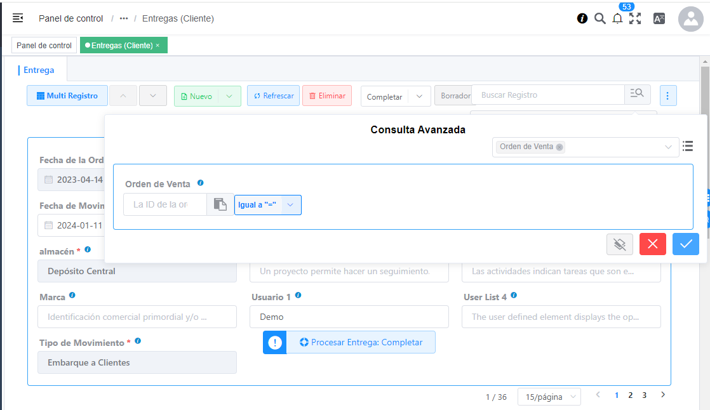Toggle fullscreen mode icon

(x=635, y=18)
